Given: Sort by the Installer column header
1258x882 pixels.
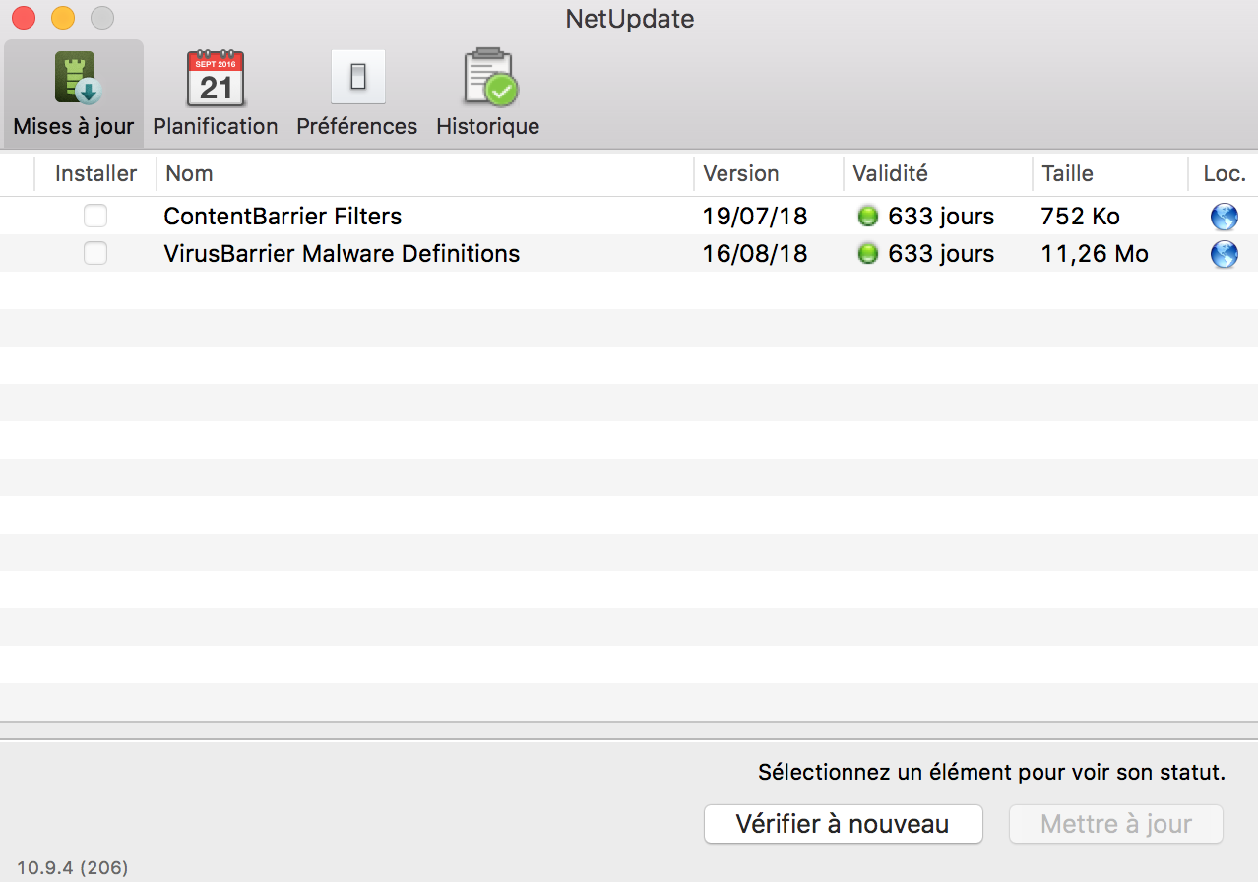Looking at the screenshot, I should pos(95,173).
